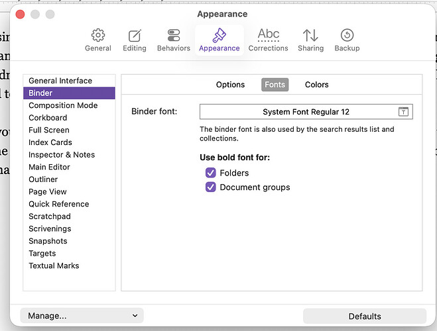Select Corkboard in the list

pyautogui.click(x=69, y=118)
